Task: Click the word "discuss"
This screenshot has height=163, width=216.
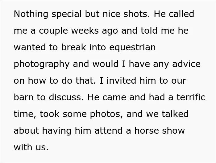Action: pos(65,97)
